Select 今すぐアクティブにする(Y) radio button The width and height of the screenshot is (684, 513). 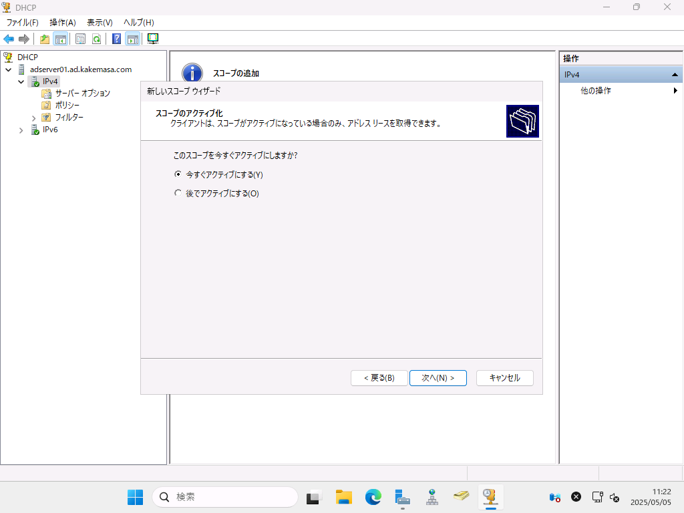pos(178,174)
